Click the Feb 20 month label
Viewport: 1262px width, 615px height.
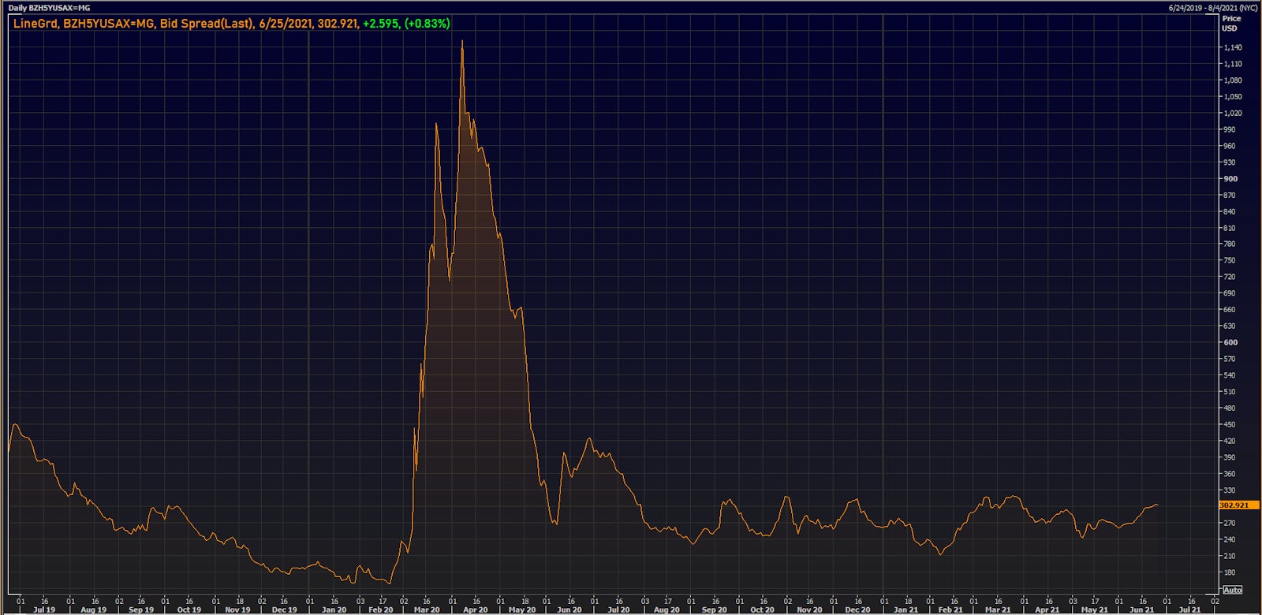381,609
